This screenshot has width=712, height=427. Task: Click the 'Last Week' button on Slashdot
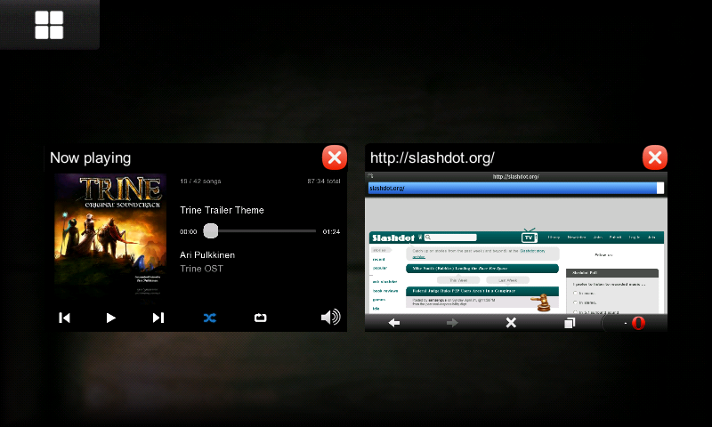(507, 280)
